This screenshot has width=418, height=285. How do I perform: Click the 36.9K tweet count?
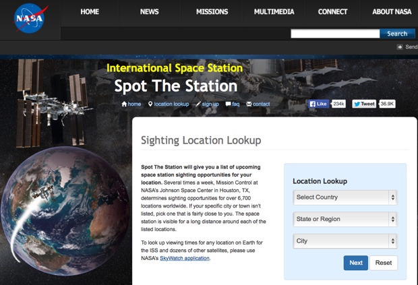(x=387, y=104)
